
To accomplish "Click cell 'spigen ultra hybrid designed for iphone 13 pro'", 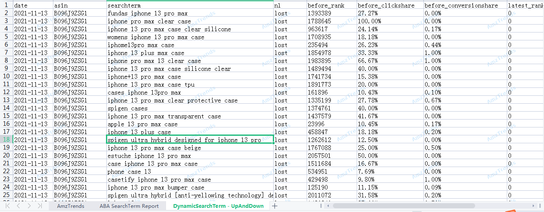I will (190, 140).
